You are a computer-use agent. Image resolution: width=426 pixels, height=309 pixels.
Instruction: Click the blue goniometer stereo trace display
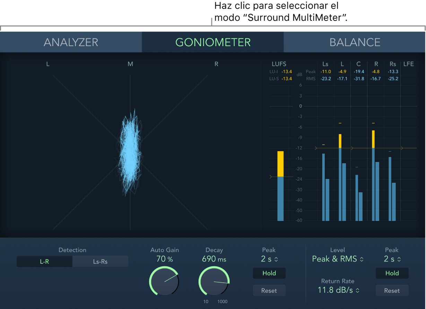130,153
